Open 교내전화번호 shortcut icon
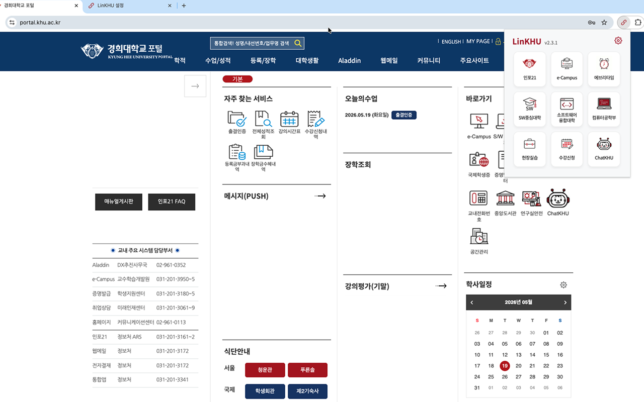The width and height of the screenshot is (644, 402). pos(478,206)
